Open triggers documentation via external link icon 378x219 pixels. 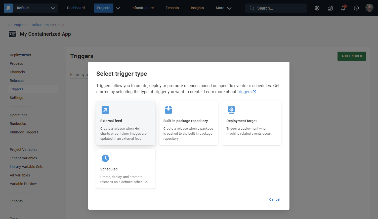tap(255, 92)
